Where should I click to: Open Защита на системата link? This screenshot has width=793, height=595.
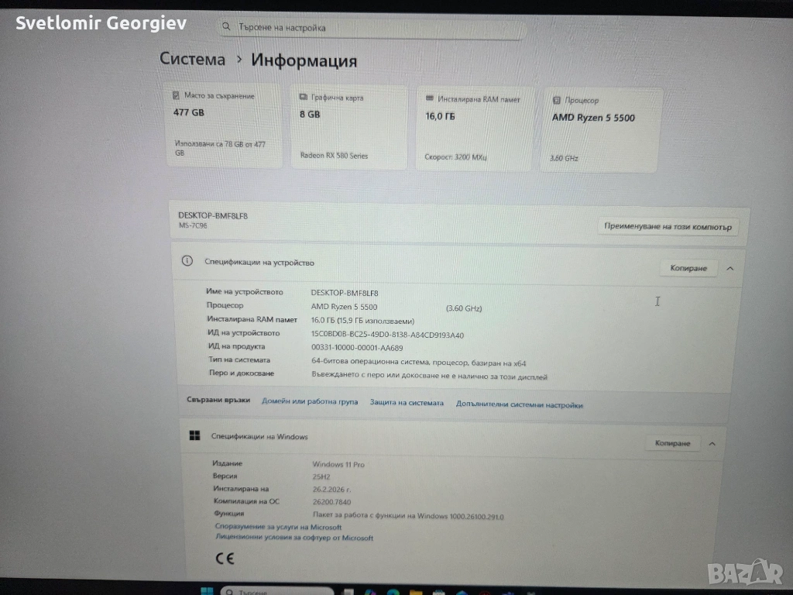[407, 403]
